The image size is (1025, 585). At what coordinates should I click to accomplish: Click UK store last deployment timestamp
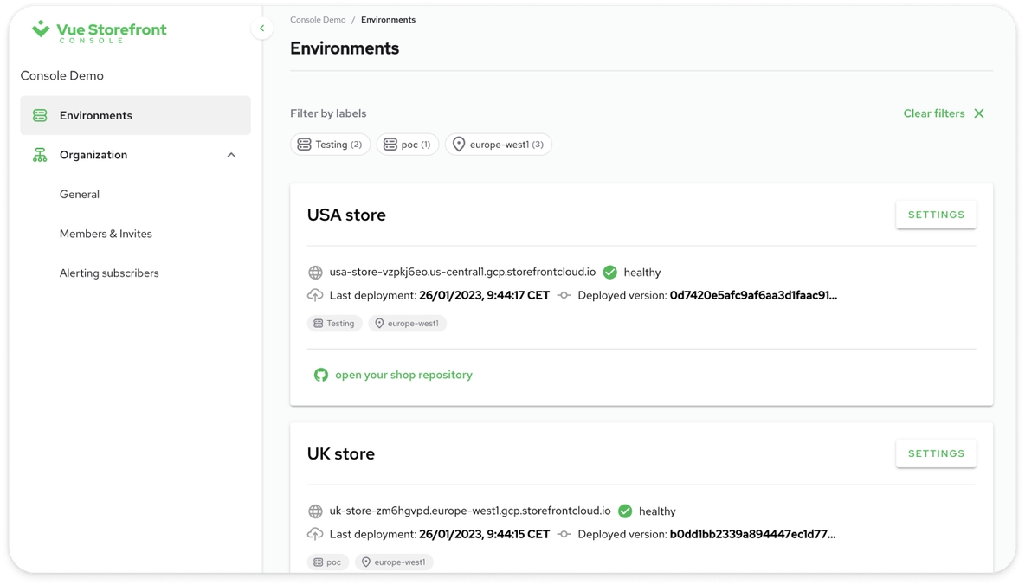pos(485,535)
